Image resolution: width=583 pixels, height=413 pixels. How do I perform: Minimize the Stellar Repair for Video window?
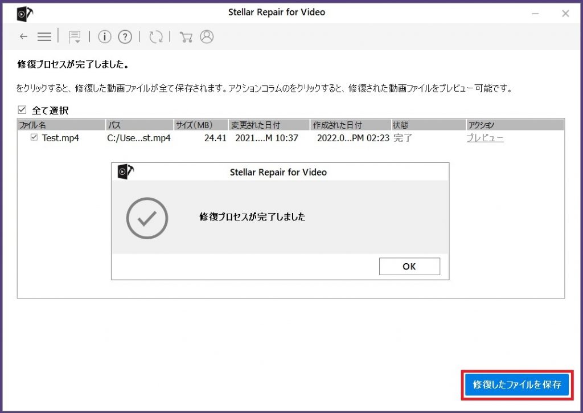pos(535,14)
